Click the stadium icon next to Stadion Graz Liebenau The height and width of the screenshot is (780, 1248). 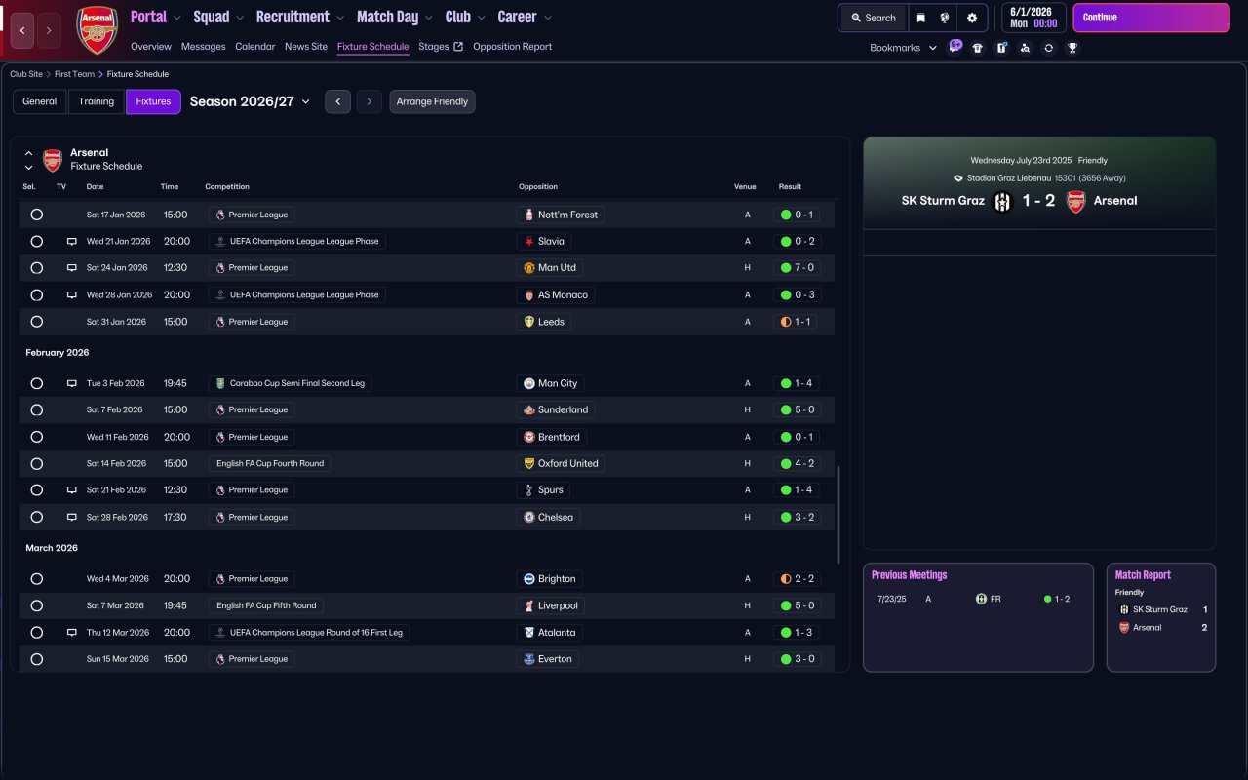958,178
